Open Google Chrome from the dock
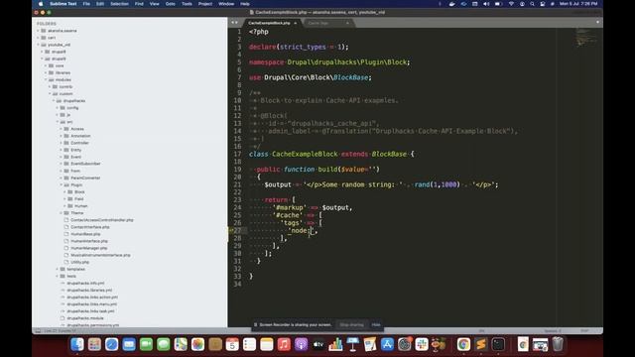 pos(463,344)
